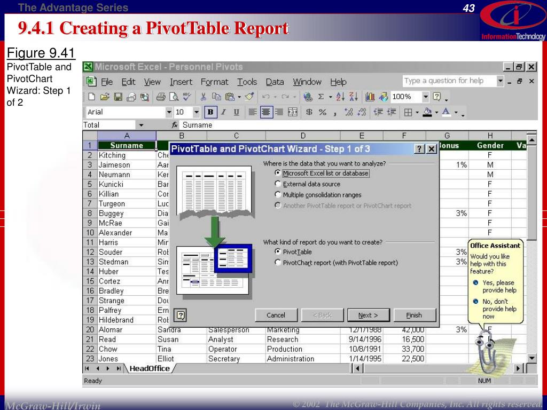
Task: Select cell containing Kitching
Action: 127,155
